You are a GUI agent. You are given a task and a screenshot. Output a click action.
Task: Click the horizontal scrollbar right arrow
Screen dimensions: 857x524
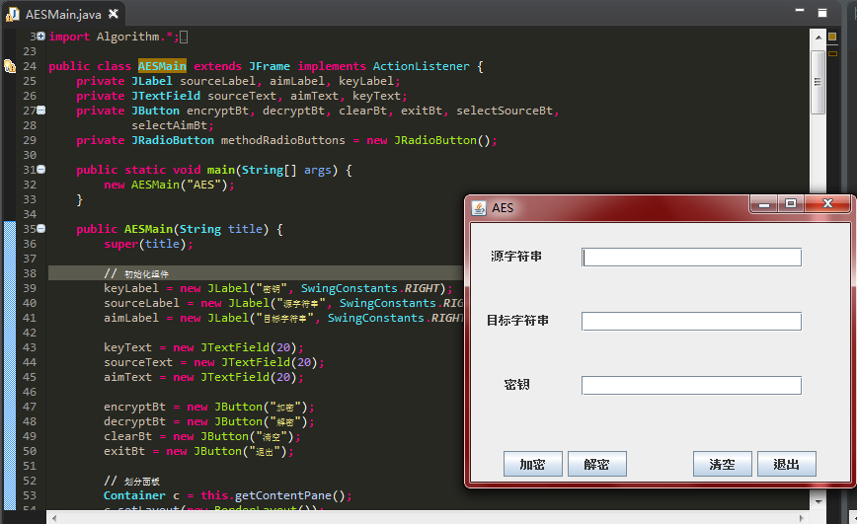tap(802, 517)
